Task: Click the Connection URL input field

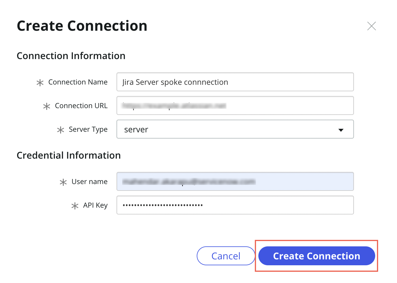Action: [235, 105]
